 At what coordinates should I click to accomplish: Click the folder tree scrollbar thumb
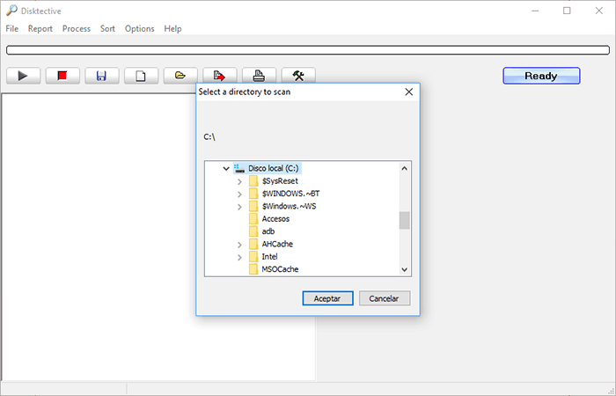(404, 220)
